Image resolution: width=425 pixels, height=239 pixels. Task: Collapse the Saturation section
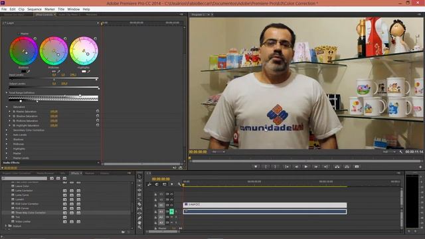coord(7,107)
